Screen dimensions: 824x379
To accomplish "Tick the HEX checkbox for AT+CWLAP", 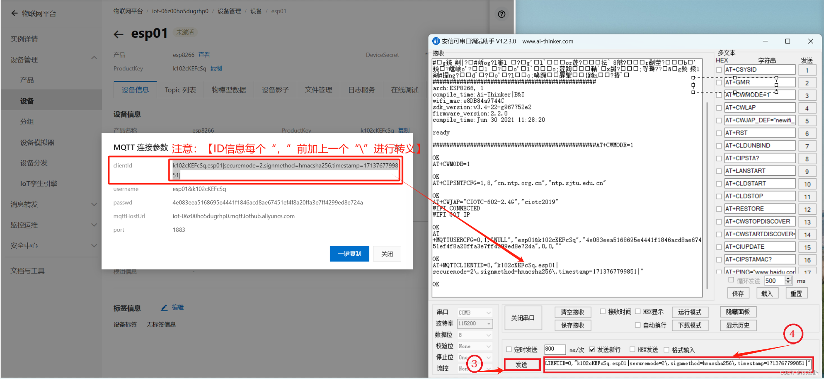I will click(719, 108).
